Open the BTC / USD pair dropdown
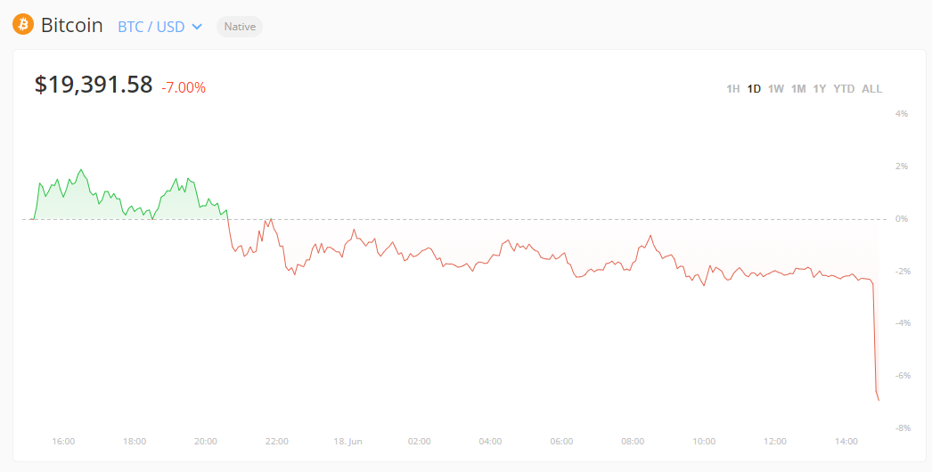This screenshot has width=932, height=472. pos(151,27)
